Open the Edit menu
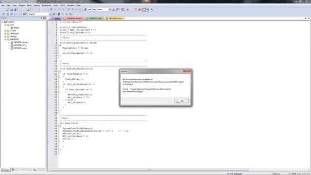Viewport: 311px width, 175px height. pyautogui.click(x=8, y=5)
